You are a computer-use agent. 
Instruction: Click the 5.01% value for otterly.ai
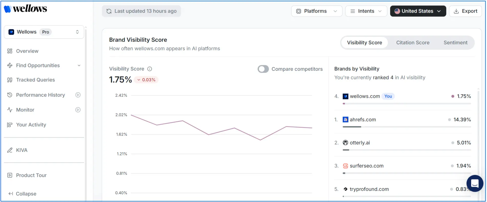(x=464, y=143)
